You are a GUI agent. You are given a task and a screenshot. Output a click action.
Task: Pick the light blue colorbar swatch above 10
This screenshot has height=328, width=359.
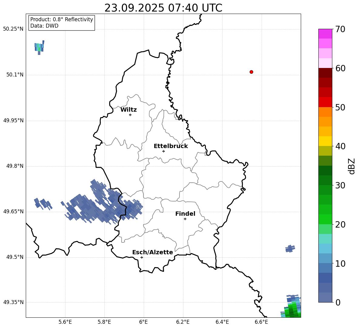(325, 258)
